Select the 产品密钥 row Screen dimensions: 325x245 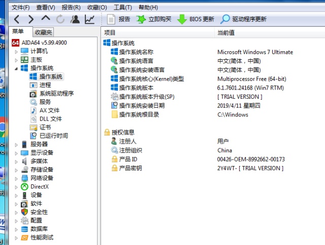[x=213, y=168]
